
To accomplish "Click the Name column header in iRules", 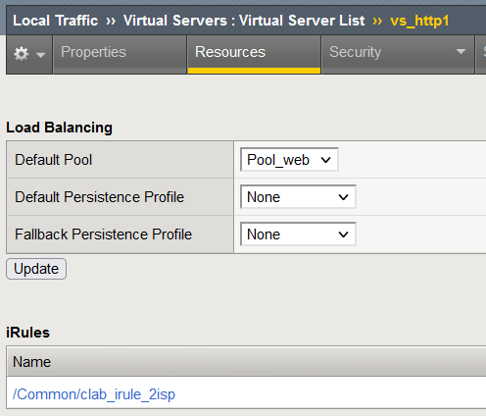I will click(x=32, y=362).
